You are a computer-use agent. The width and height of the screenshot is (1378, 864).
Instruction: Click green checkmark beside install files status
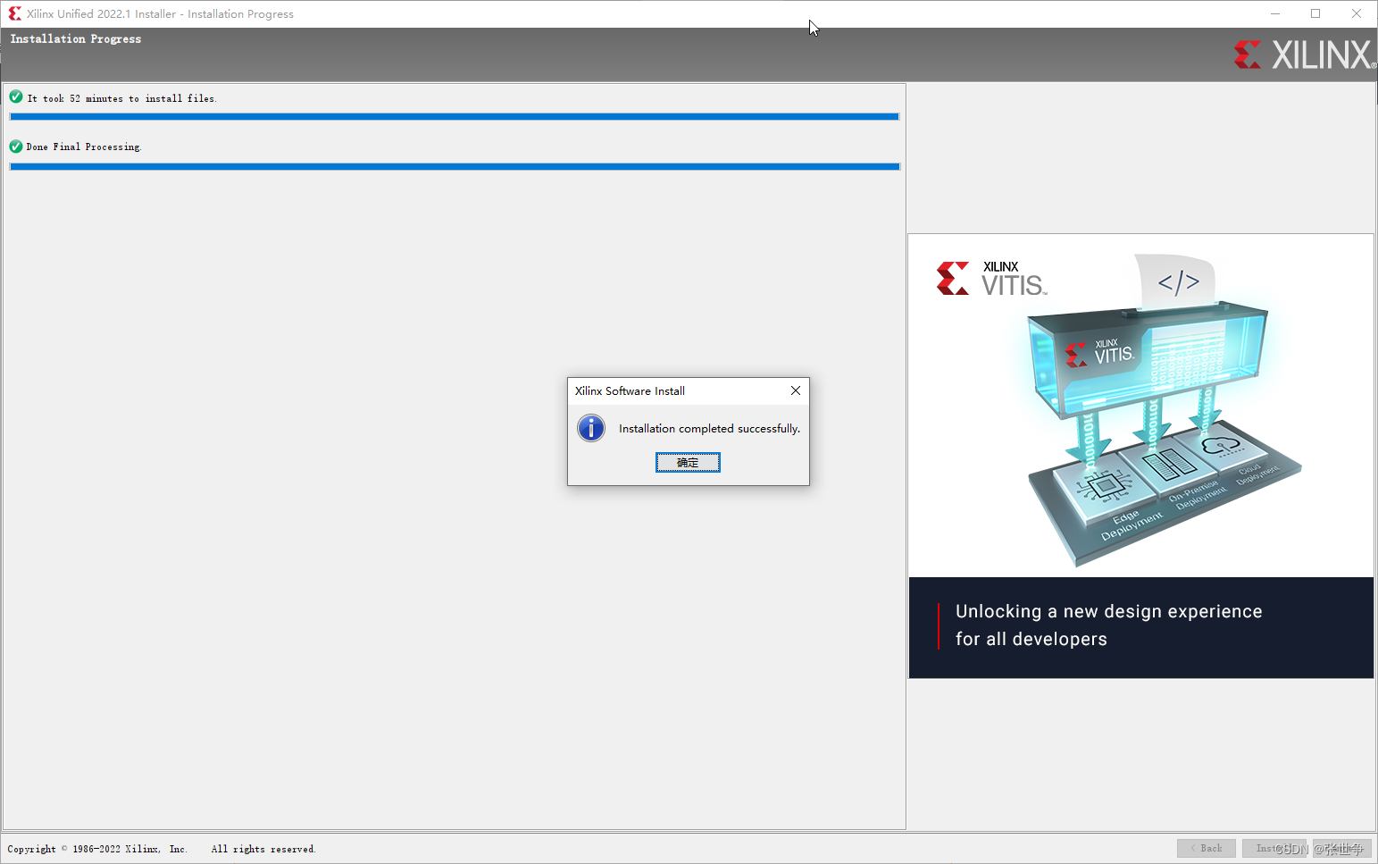16,96
